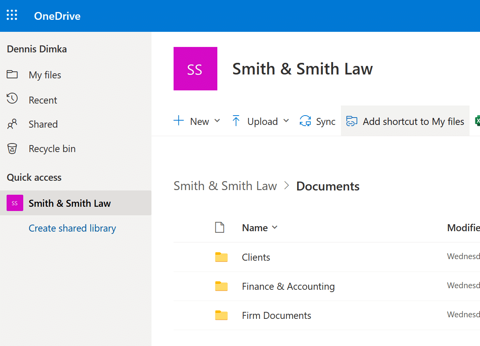Click the Firm Documents folder icon
This screenshot has width=480, height=346.
[221, 315]
